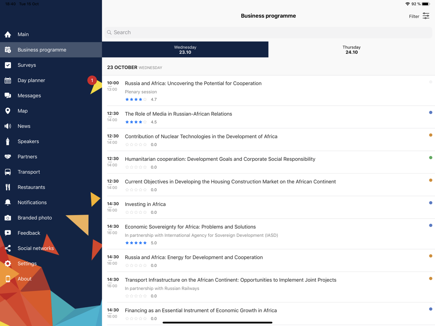Open Transport Infrastructure session
This screenshot has width=435, height=326.
tap(268, 287)
